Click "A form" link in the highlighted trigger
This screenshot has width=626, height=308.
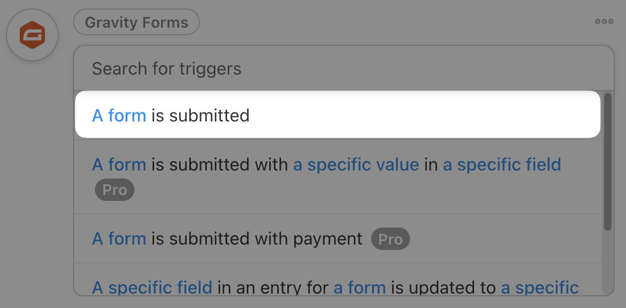click(119, 115)
